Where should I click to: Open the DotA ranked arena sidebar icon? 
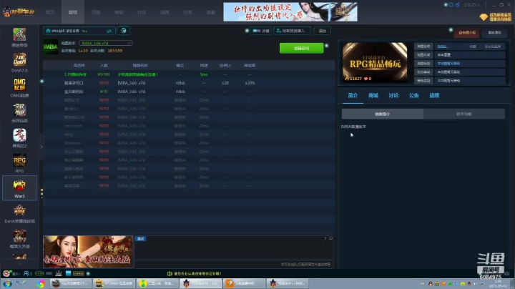(x=19, y=213)
